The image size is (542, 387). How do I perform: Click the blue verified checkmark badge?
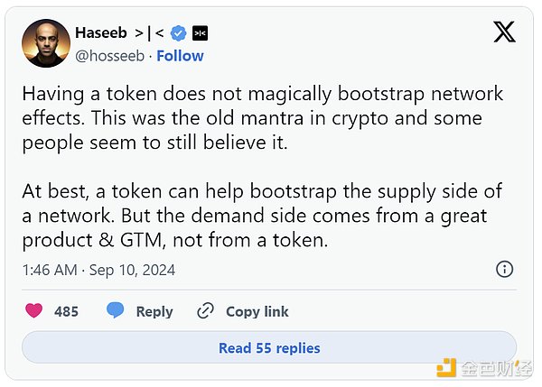(x=179, y=33)
